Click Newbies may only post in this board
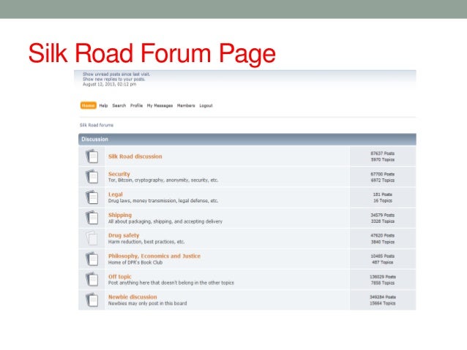This screenshot has height=350, width=467. [147, 303]
